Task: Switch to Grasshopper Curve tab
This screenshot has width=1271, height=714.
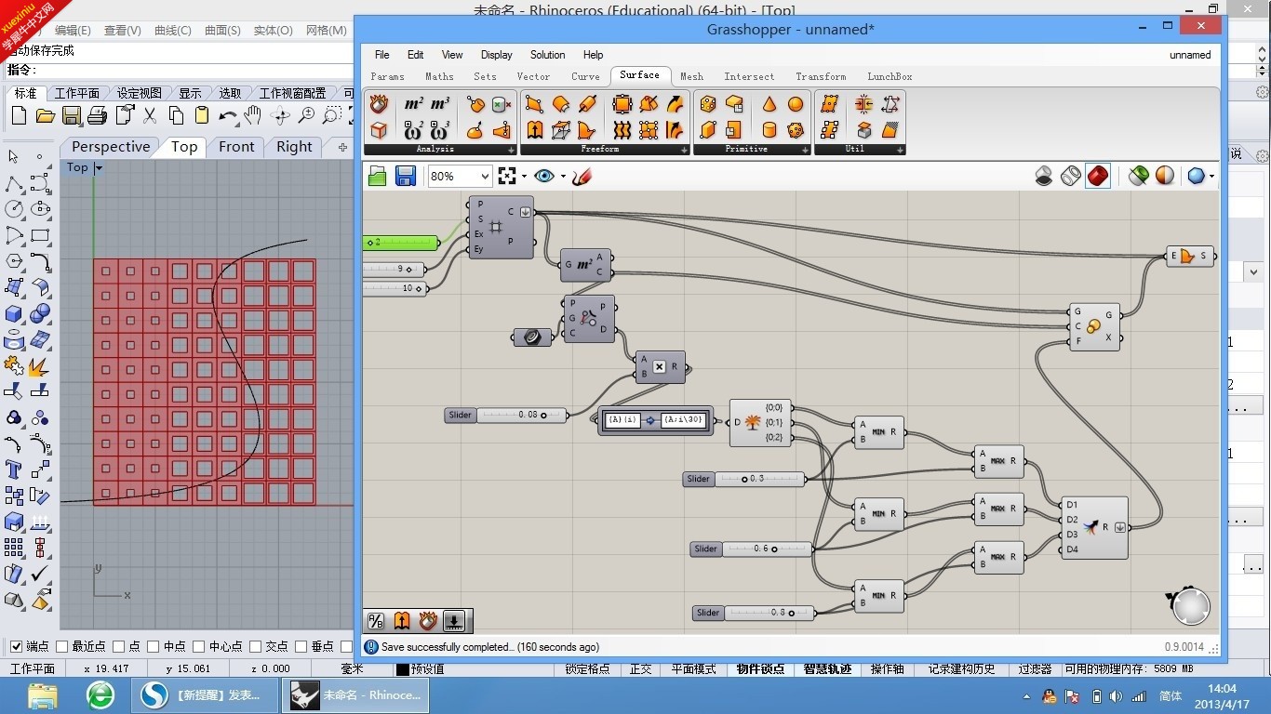Action: pyautogui.click(x=585, y=76)
